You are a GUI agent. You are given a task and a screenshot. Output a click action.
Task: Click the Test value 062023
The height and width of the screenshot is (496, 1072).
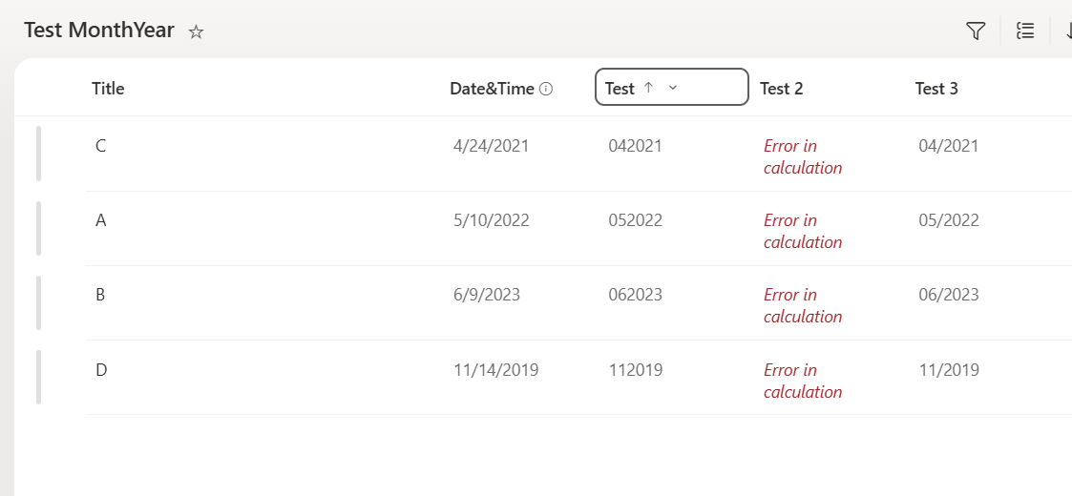(x=635, y=295)
